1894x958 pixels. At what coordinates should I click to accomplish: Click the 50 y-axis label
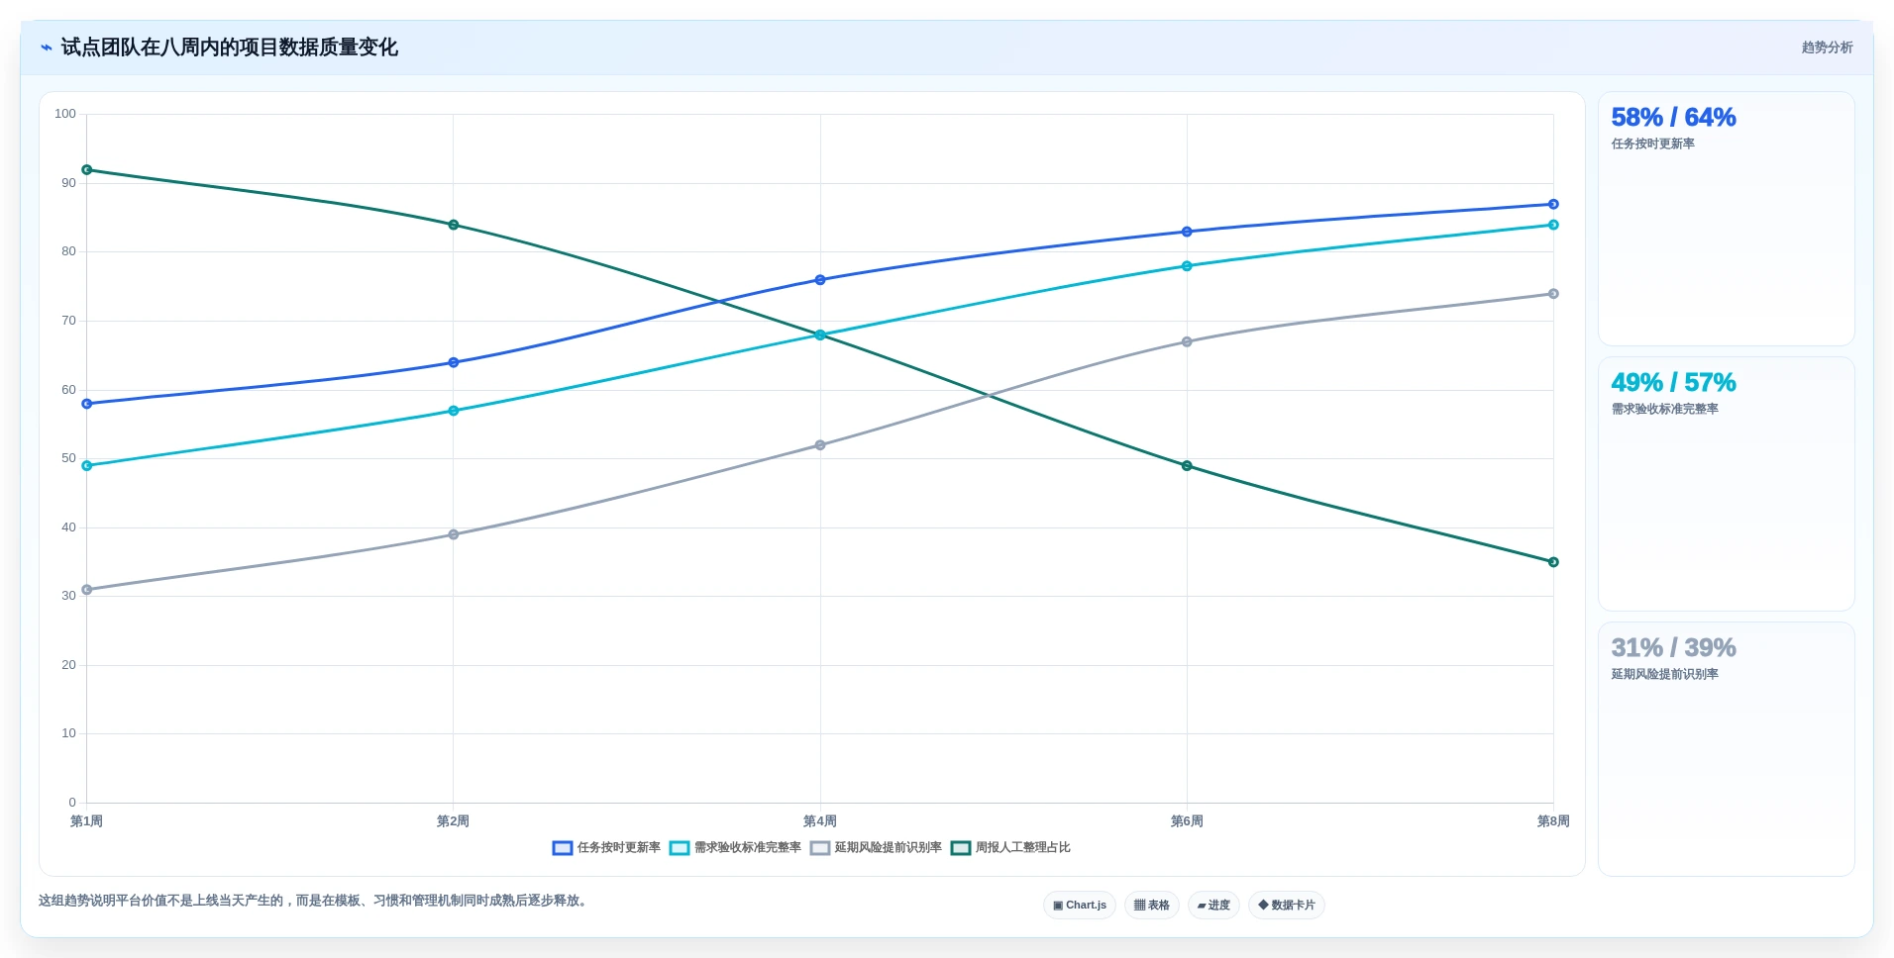[x=68, y=458]
